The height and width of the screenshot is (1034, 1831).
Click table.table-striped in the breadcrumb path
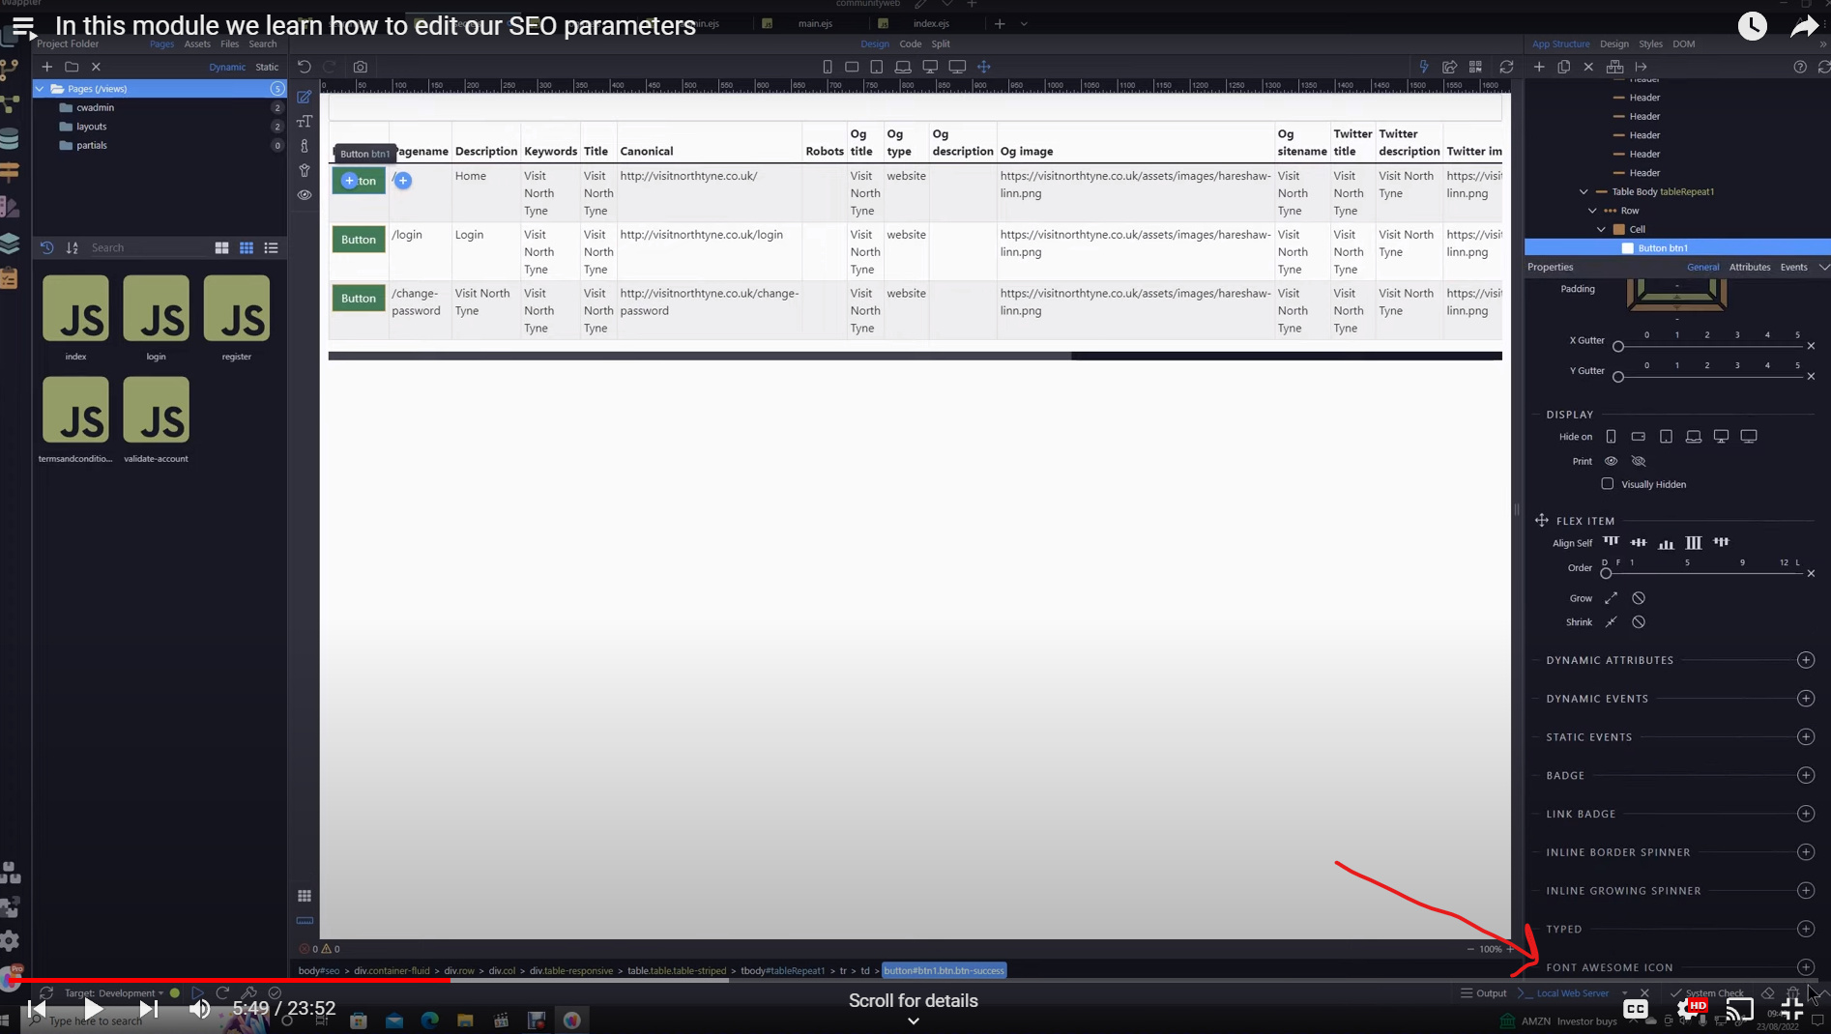pyautogui.click(x=677, y=970)
